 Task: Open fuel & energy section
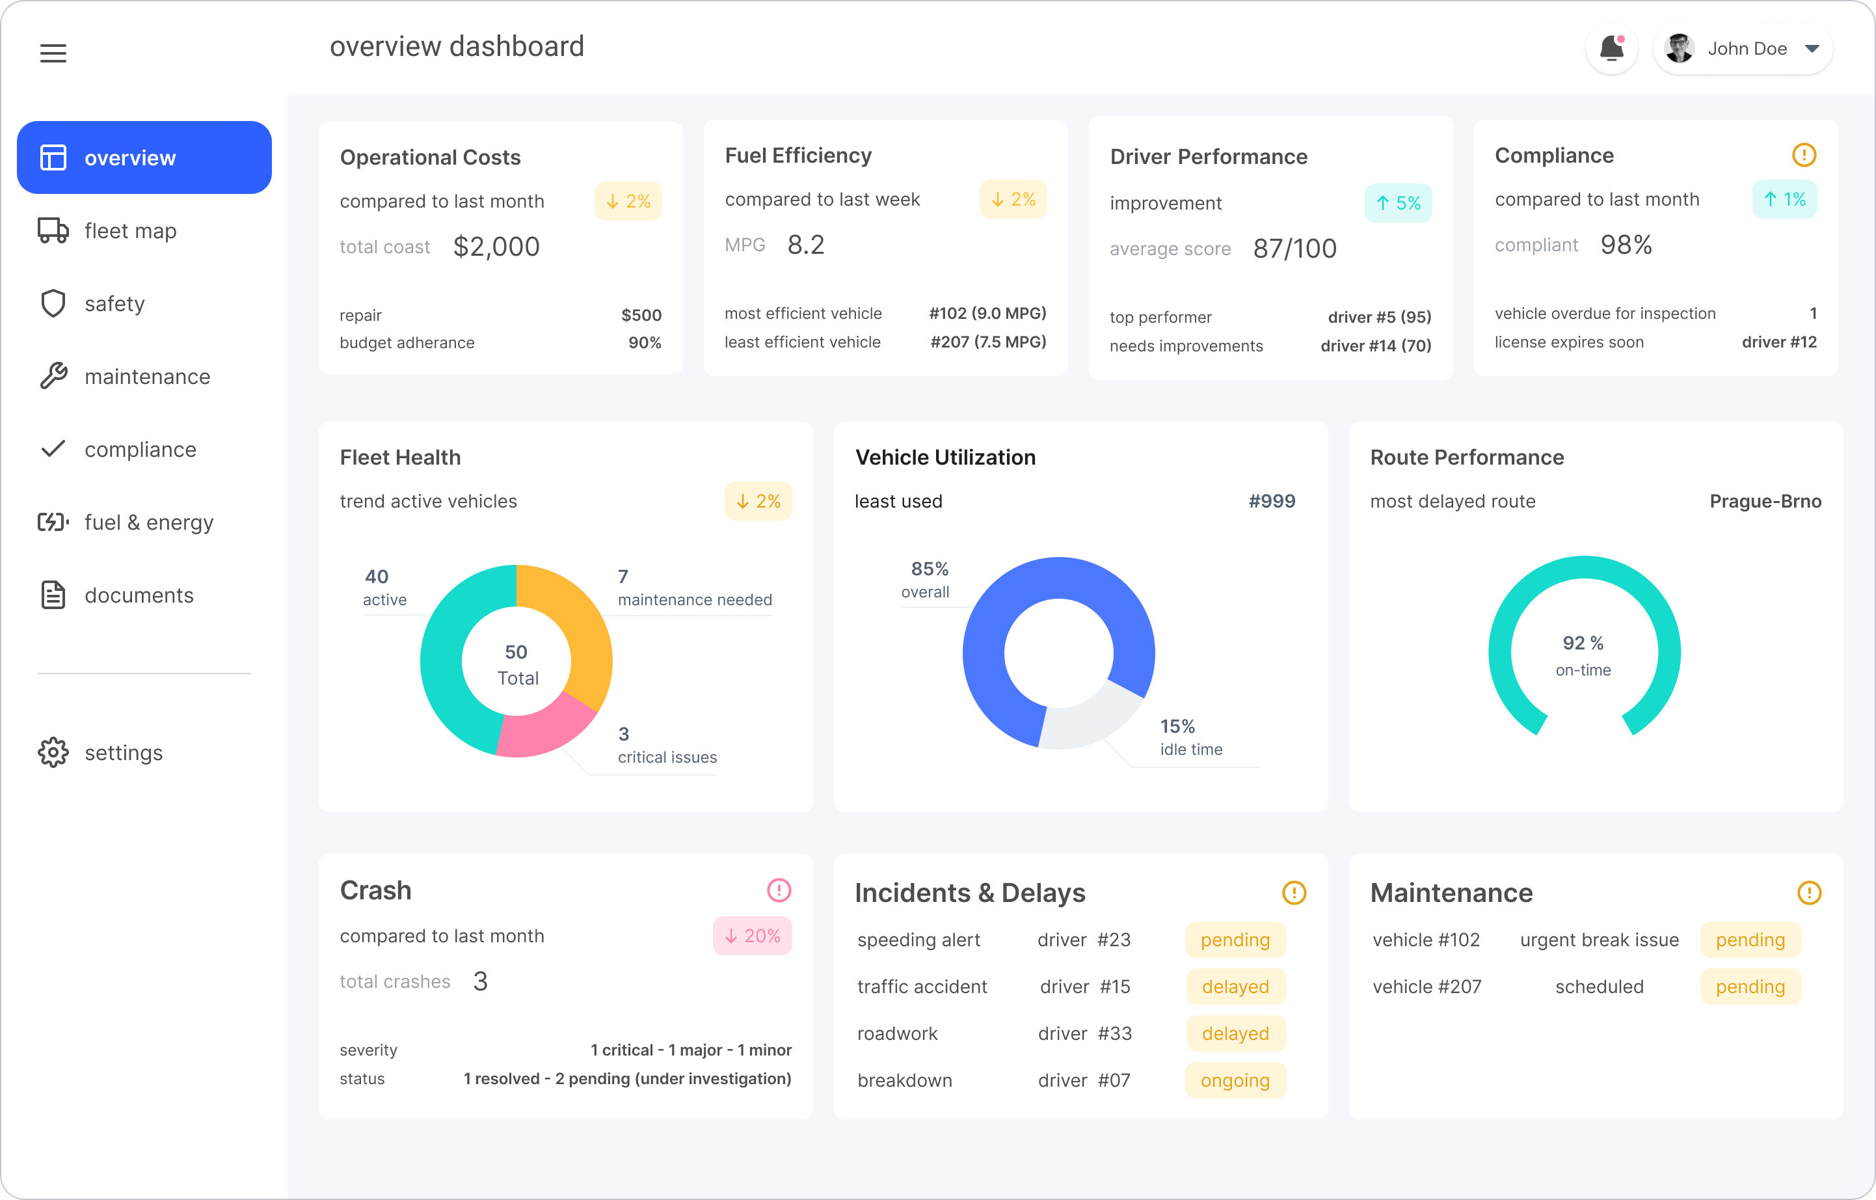[148, 523]
